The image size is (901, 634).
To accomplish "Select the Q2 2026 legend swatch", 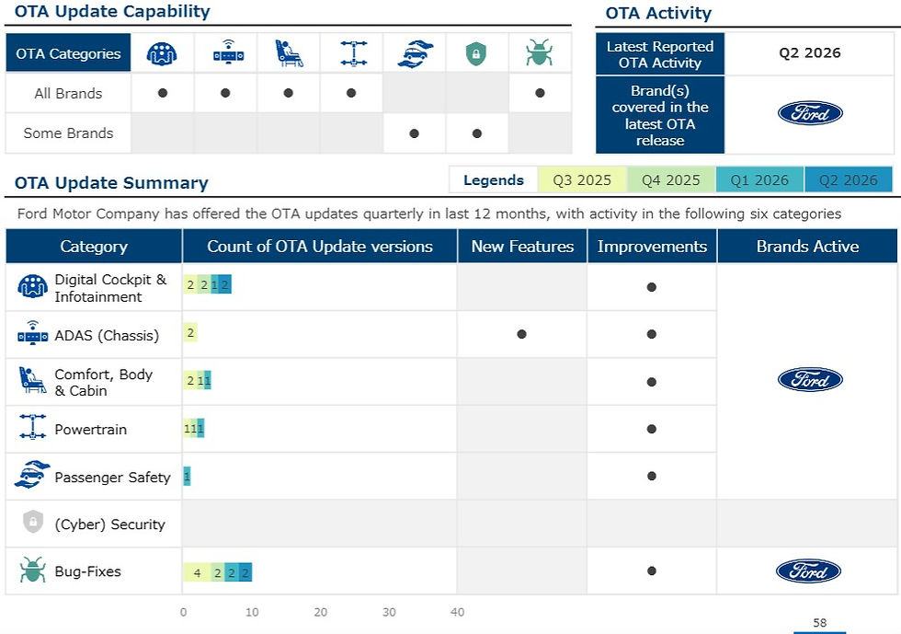I will [x=848, y=180].
